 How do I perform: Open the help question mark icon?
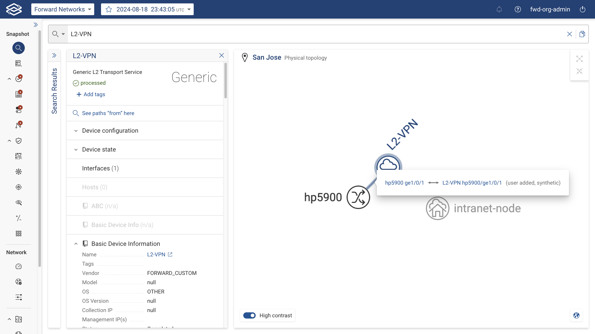click(518, 9)
